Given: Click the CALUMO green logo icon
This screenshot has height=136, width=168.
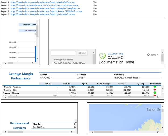Looking at the screenshot, I should pos(102,56).
